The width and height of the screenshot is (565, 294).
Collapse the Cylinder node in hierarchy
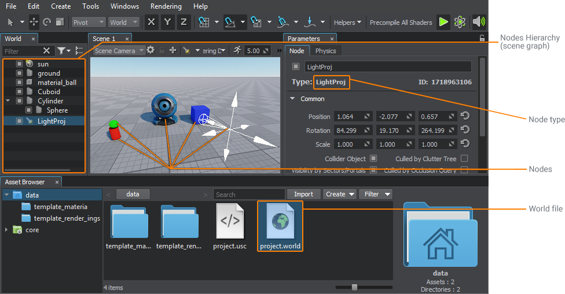click(x=8, y=101)
